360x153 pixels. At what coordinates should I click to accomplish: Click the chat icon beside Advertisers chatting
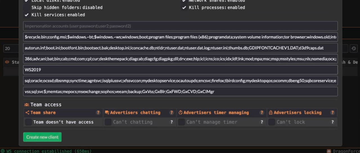click(x=107, y=112)
